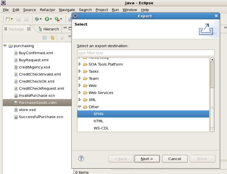Screen dimensions: 227x174
Task: Switch to the Hierarchy tab
Action: tap(49, 29)
